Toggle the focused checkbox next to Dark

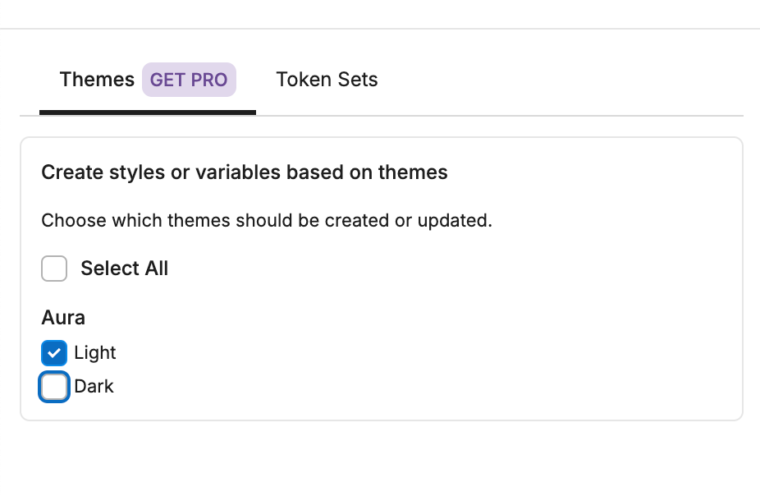[x=54, y=387]
